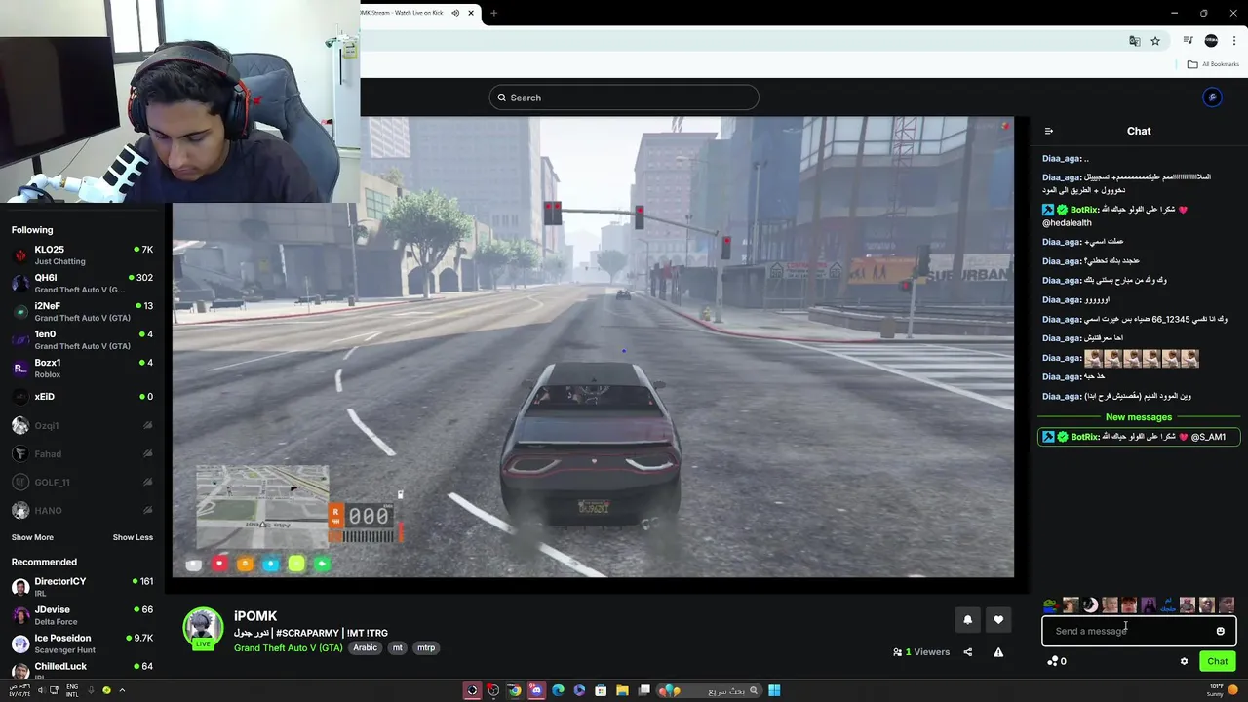Click the channel points icon below chat

tap(1053, 661)
